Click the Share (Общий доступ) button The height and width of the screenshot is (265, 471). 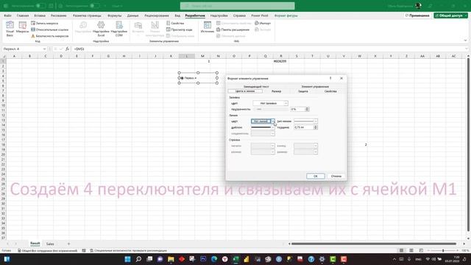pyautogui.click(x=450, y=15)
